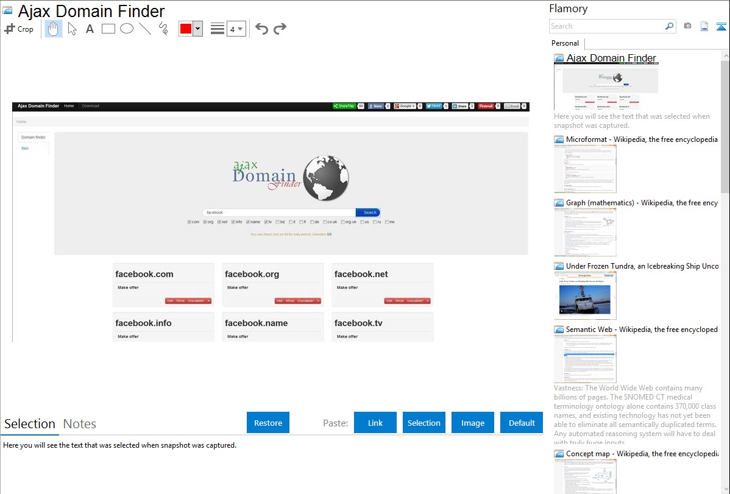Screen dimensions: 730x494
Task: Click the ShareThis button in snapshot
Action: [344, 106]
